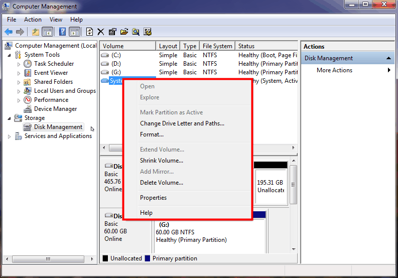Open the View menu
The image size is (398, 278).
[56, 20]
